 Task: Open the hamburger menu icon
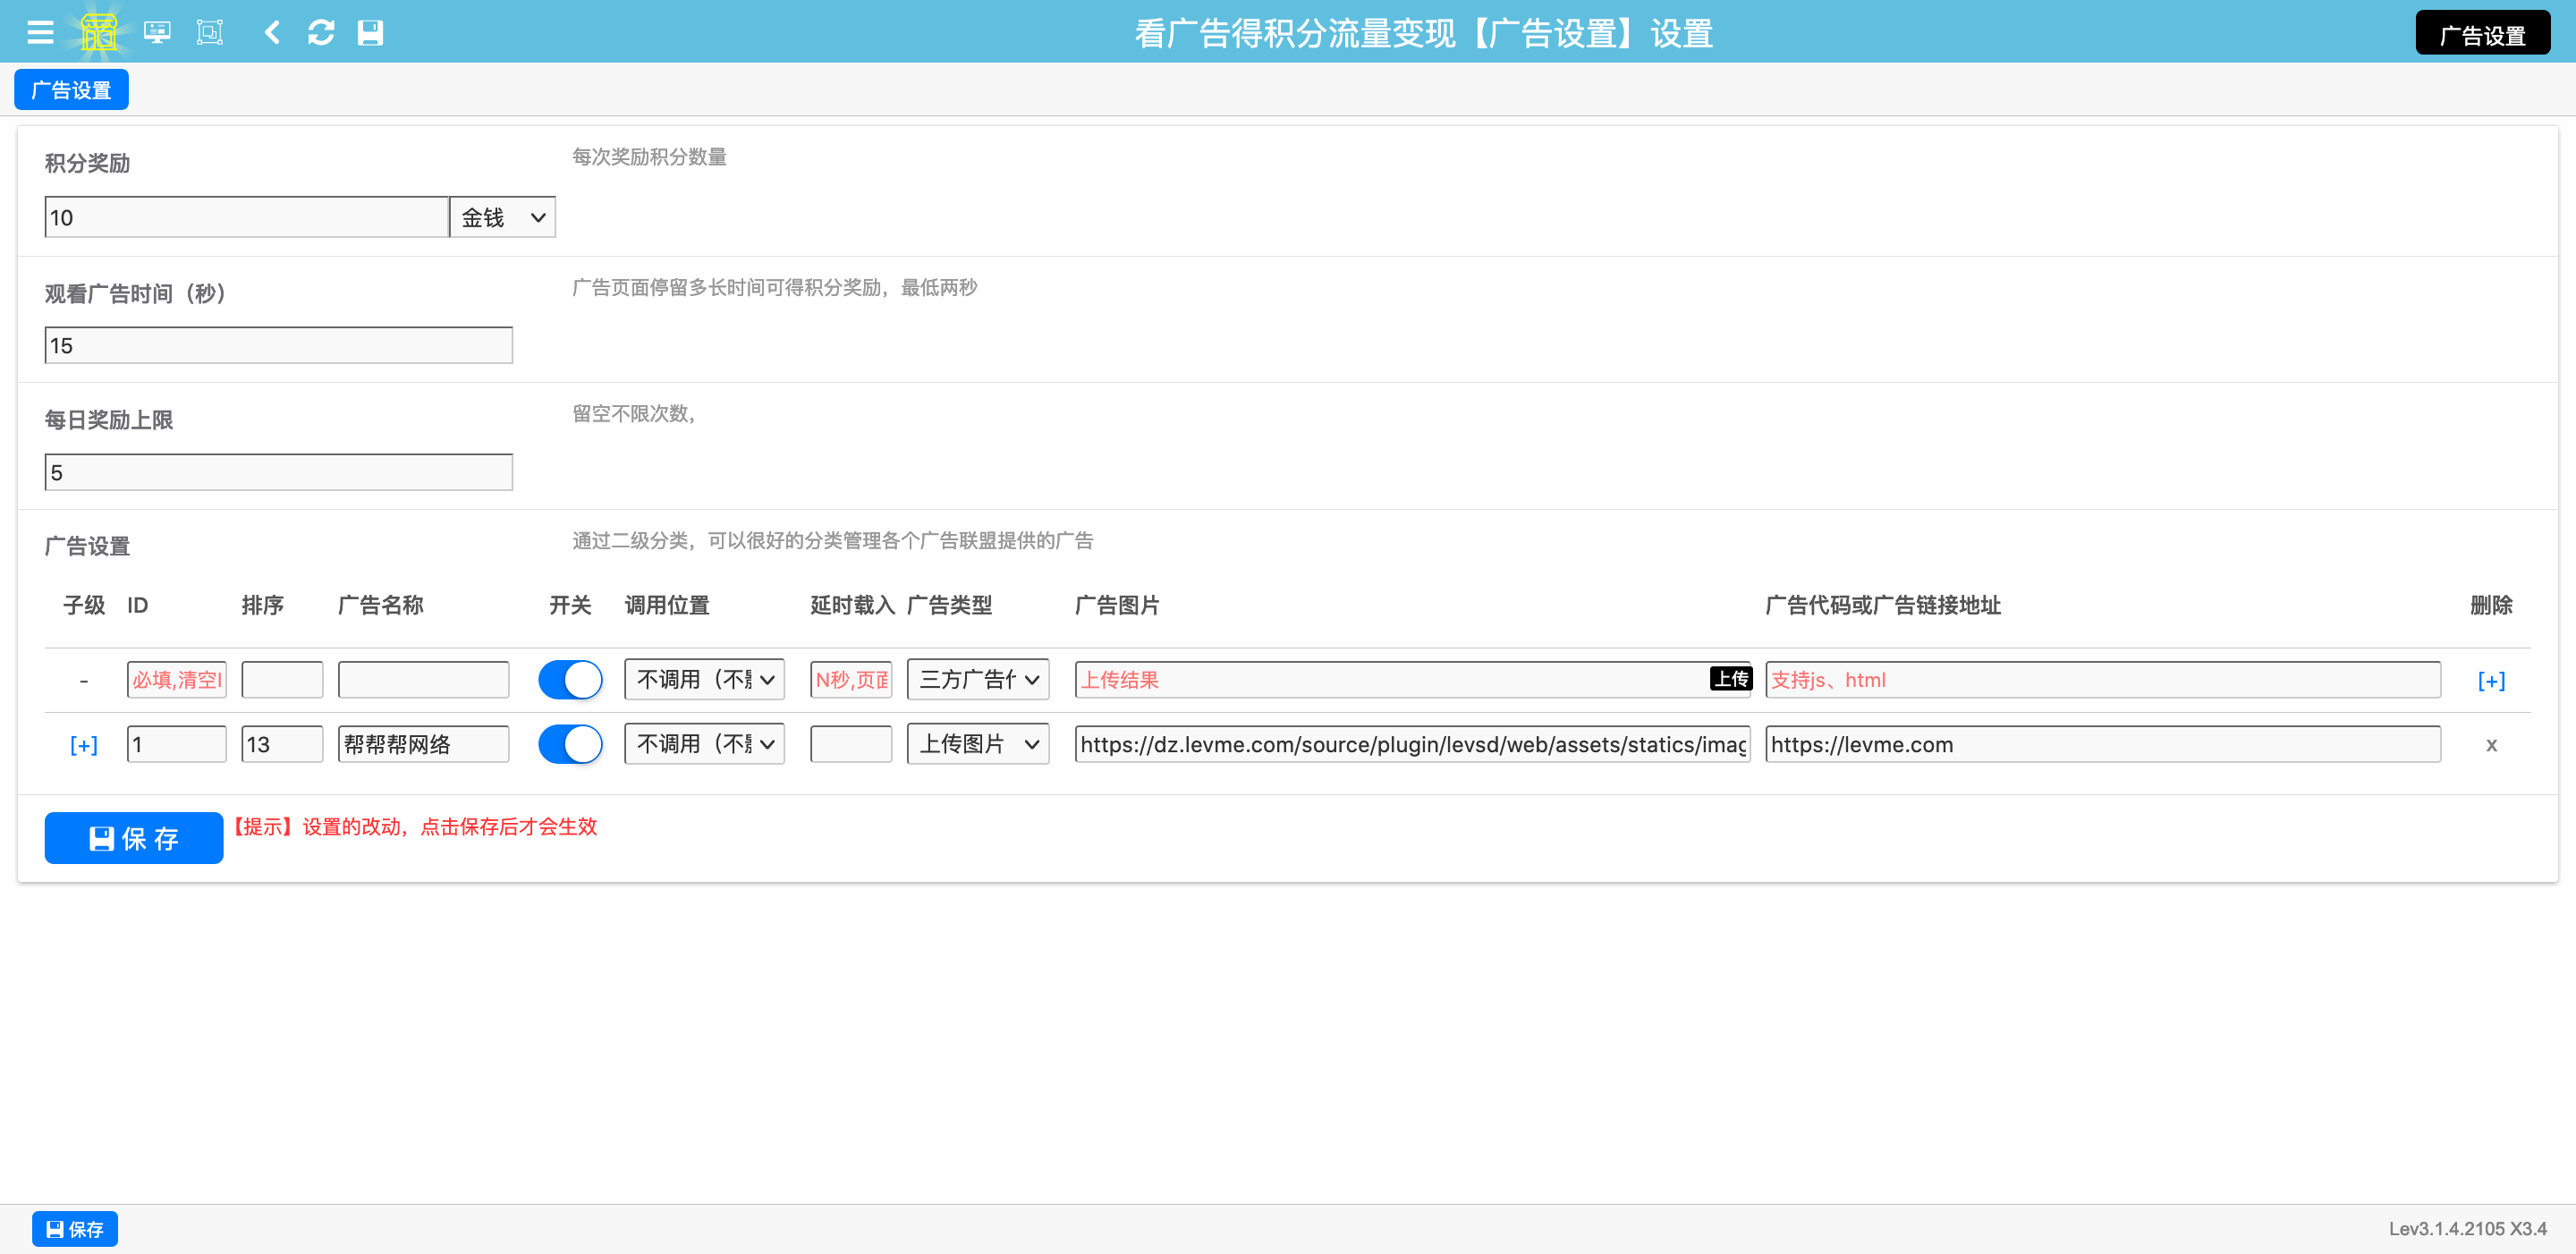coord(40,33)
